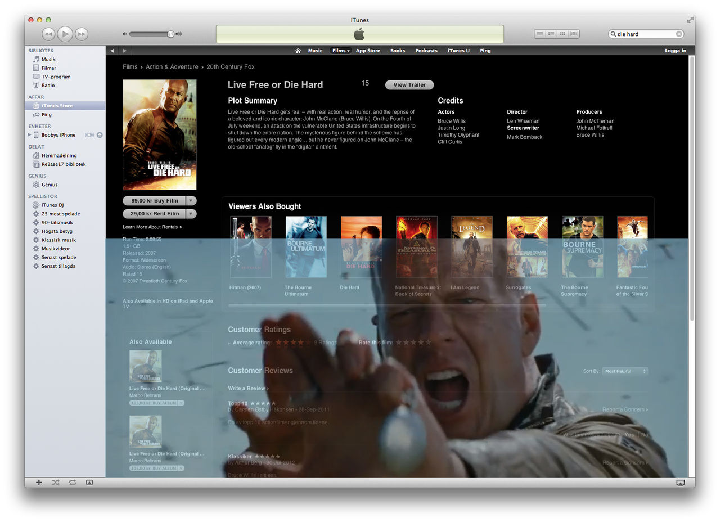Image resolution: width=720 pixels, height=522 pixels.
Task: Switch to Grid view
Action: [562, 33]
